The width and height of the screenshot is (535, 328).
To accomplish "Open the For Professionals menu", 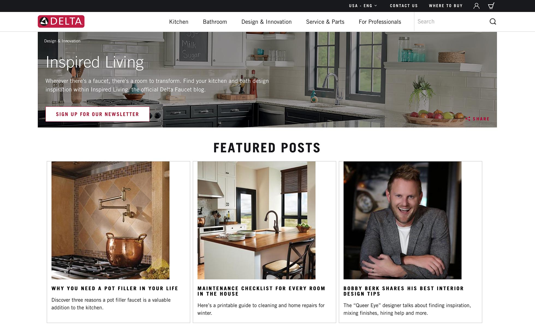I will (x=380, y=22).
